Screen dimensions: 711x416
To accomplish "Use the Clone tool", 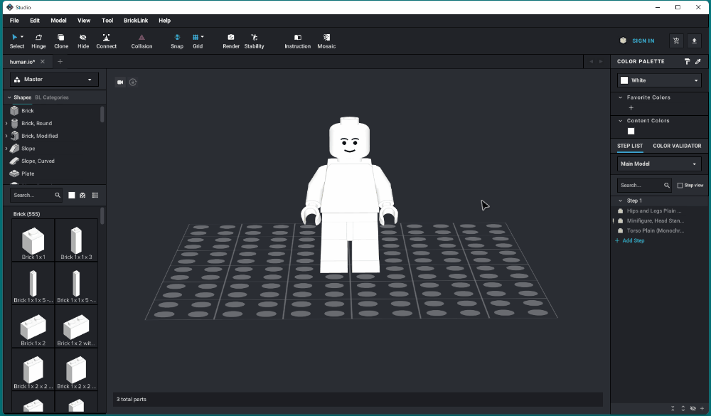I will 60,41.
